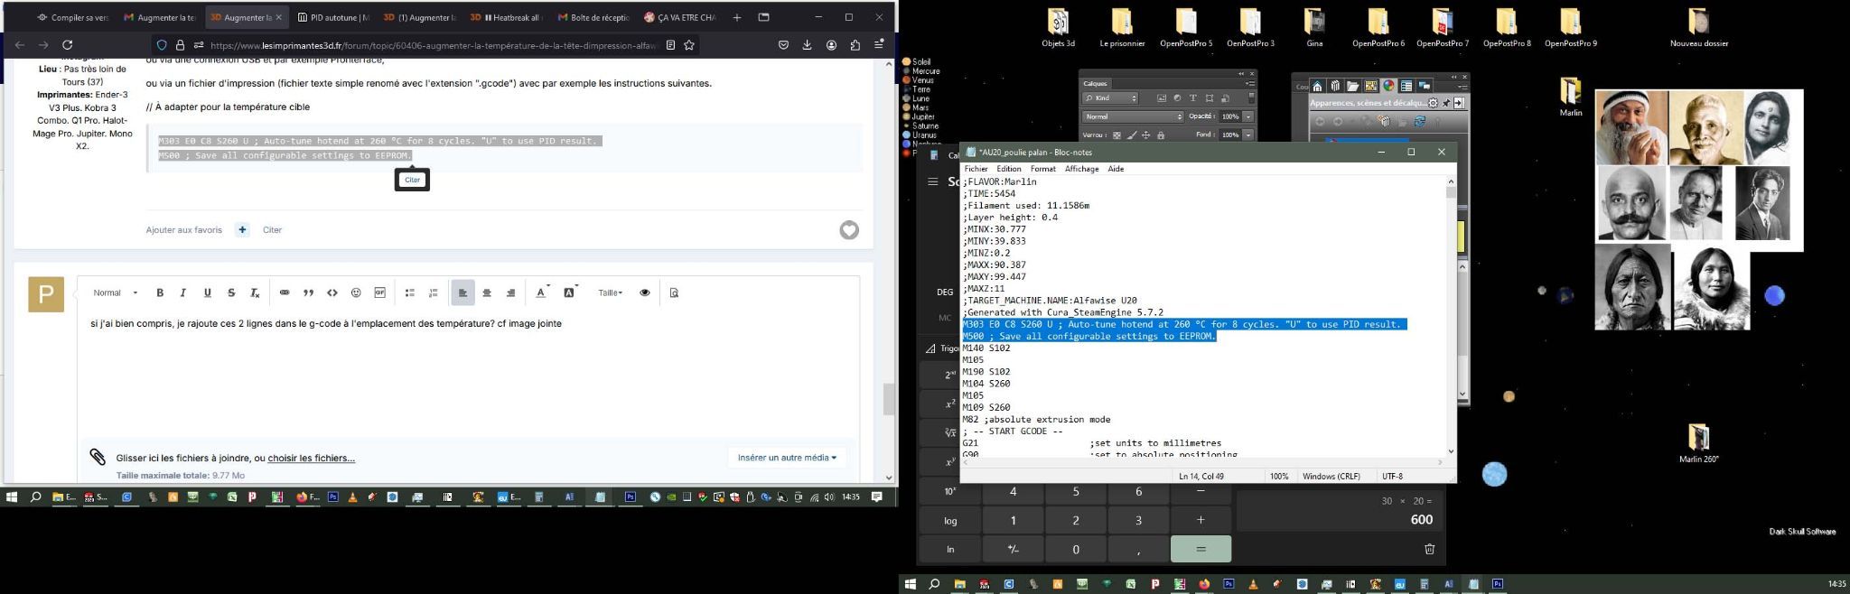1850x594 pixels.
Task: Click Ajouter aux favoris link
Action: [184, 230]
